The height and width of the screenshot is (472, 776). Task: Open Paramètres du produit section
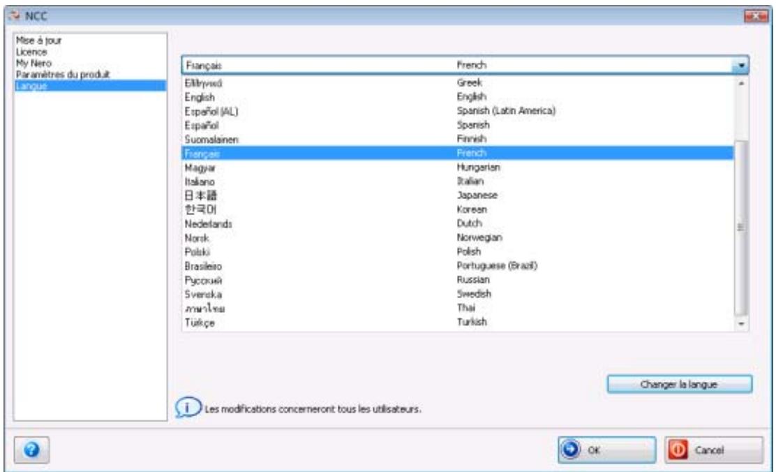[63, 74]
